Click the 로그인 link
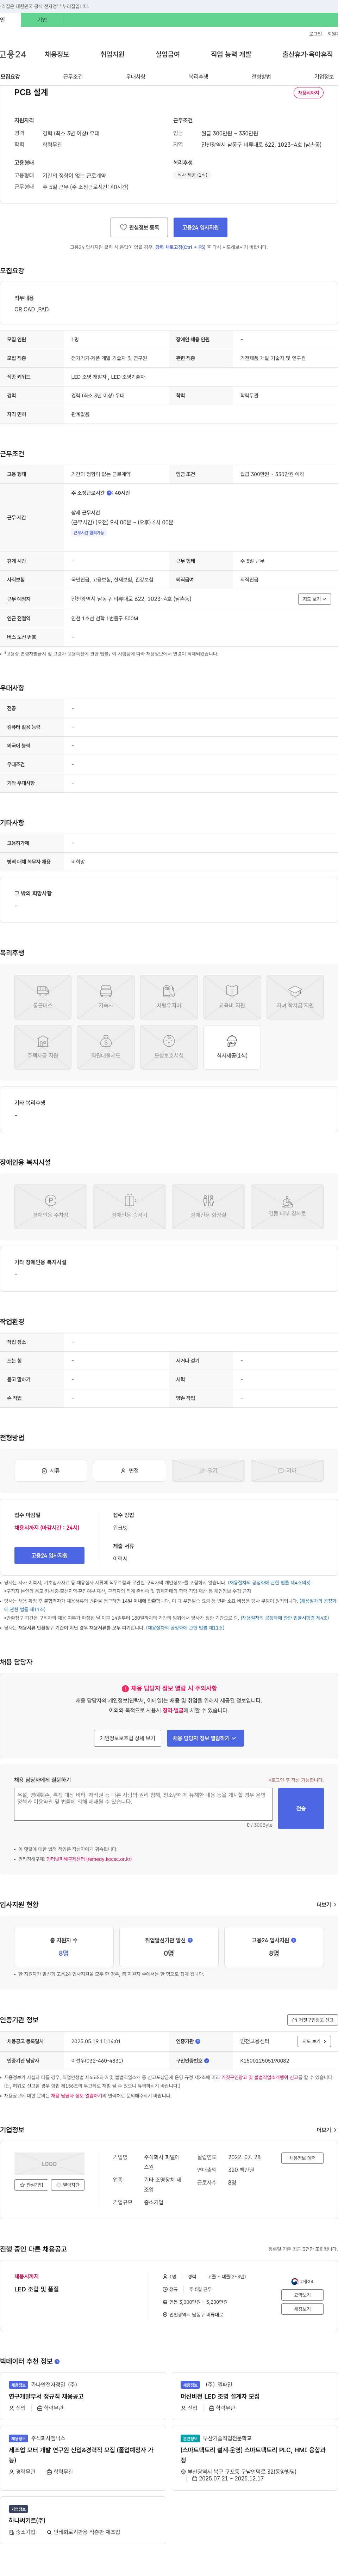Viewport: 338px width, 2576px height. click(x=315, y=34)
